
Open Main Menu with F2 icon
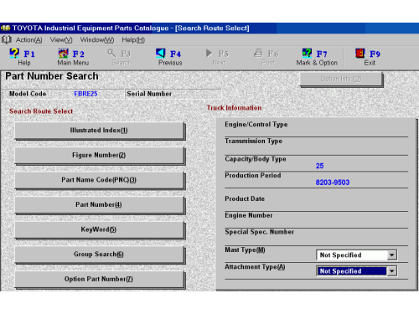[x=63, y=53]
